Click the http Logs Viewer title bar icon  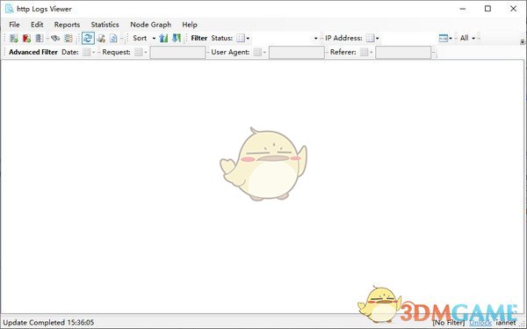[9, 9]
